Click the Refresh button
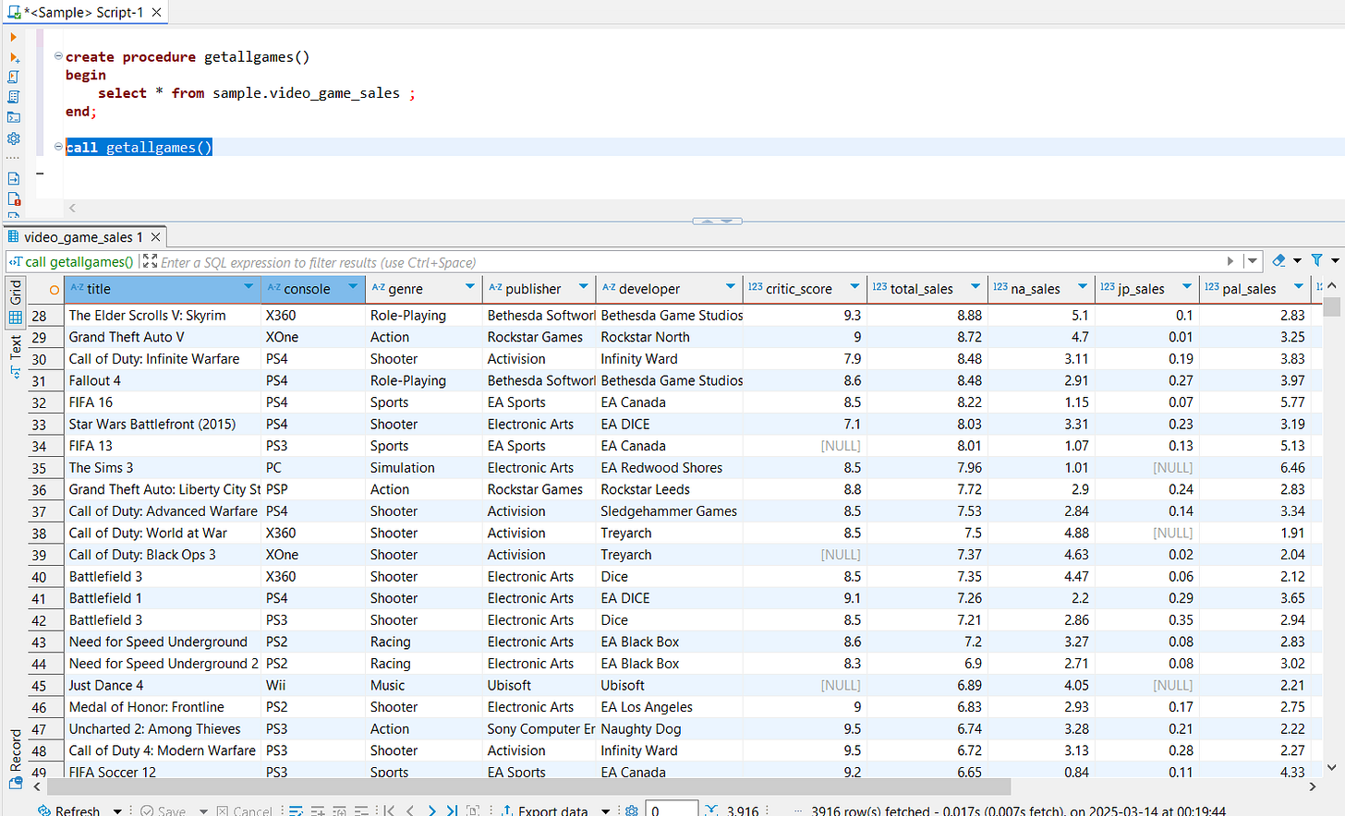1345x816 pixels. tap(69, 810)
